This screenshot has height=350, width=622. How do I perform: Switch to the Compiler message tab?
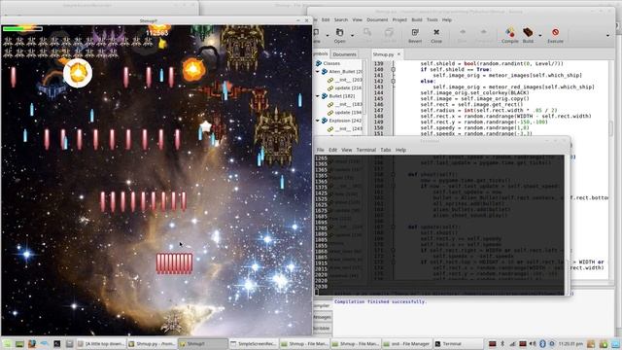(322, 306)
